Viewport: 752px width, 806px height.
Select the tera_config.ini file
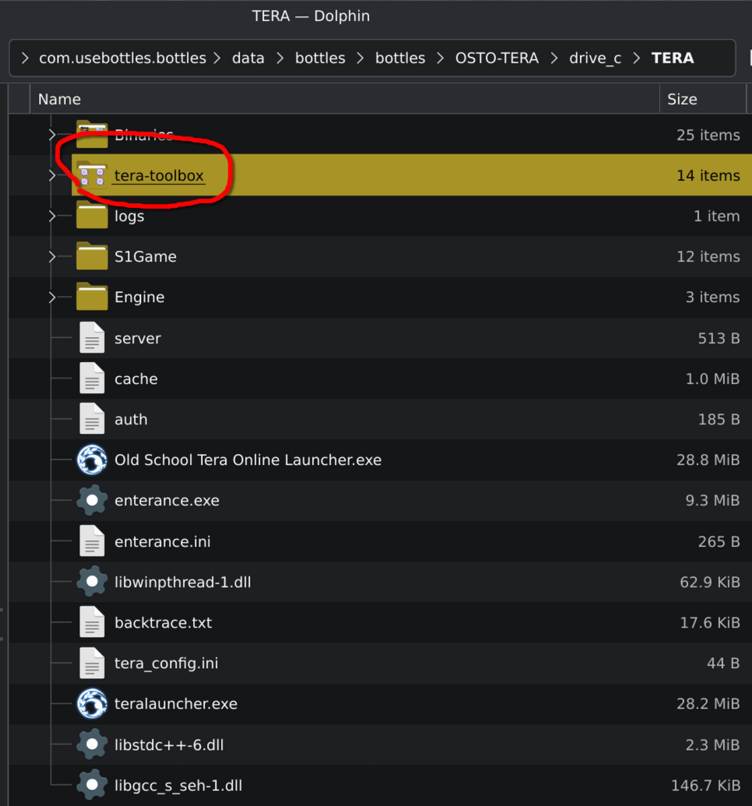click(166, 663)
